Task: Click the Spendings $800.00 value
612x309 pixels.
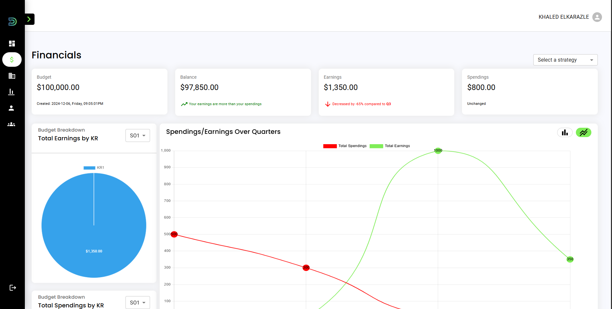Action: (x=481, y=87)
